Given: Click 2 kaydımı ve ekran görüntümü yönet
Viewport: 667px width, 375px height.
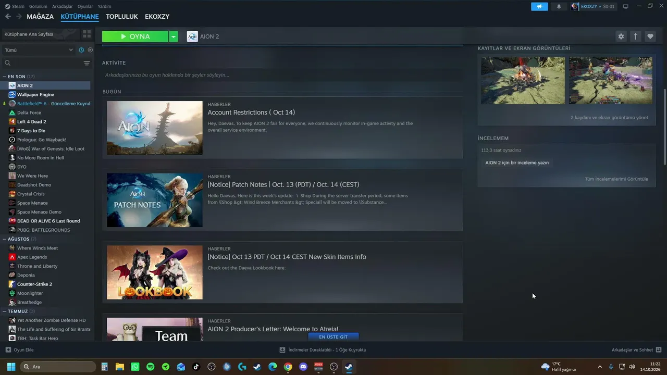Looking at the screenshot, I should coord(609,118).
